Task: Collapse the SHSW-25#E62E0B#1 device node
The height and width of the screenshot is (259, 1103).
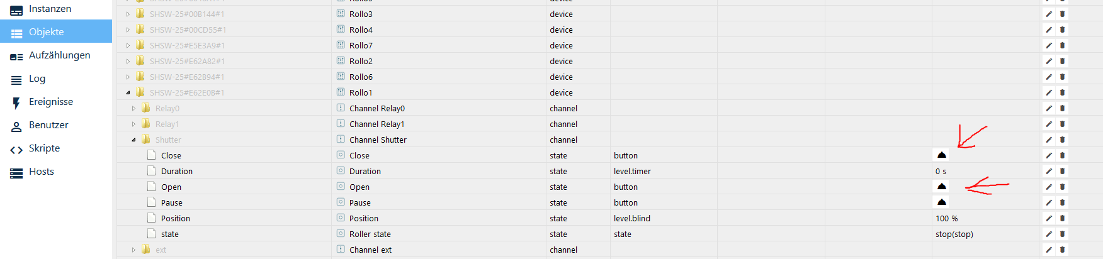Action: 128,92
